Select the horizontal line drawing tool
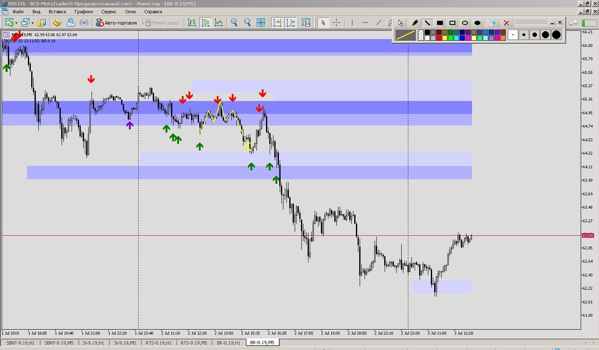599x350 pixels. (365, 22)
